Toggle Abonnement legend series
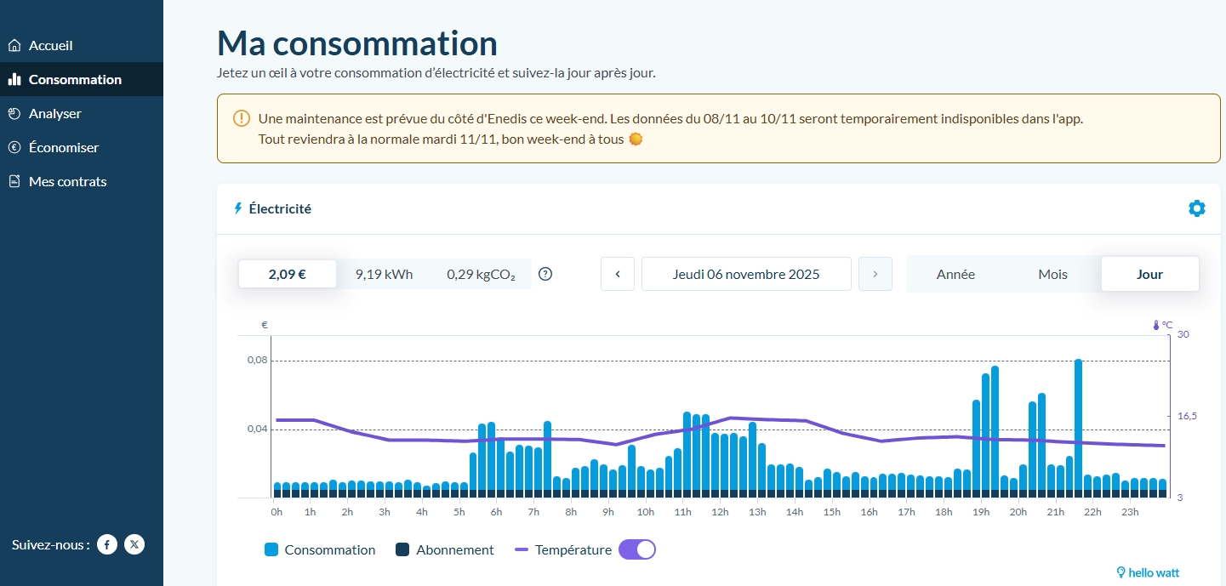The width and height of the screenshot is (1226, 586). [445, 550]
